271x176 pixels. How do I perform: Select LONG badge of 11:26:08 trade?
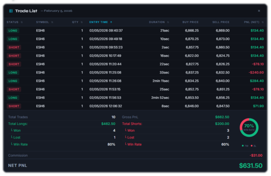[x=13, y=81]
